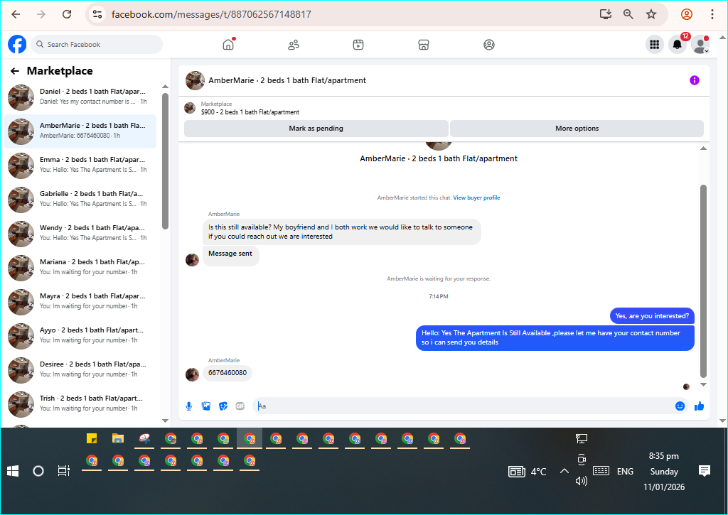Open Emma's conversation in the list
728x515 pixels.
80,166
